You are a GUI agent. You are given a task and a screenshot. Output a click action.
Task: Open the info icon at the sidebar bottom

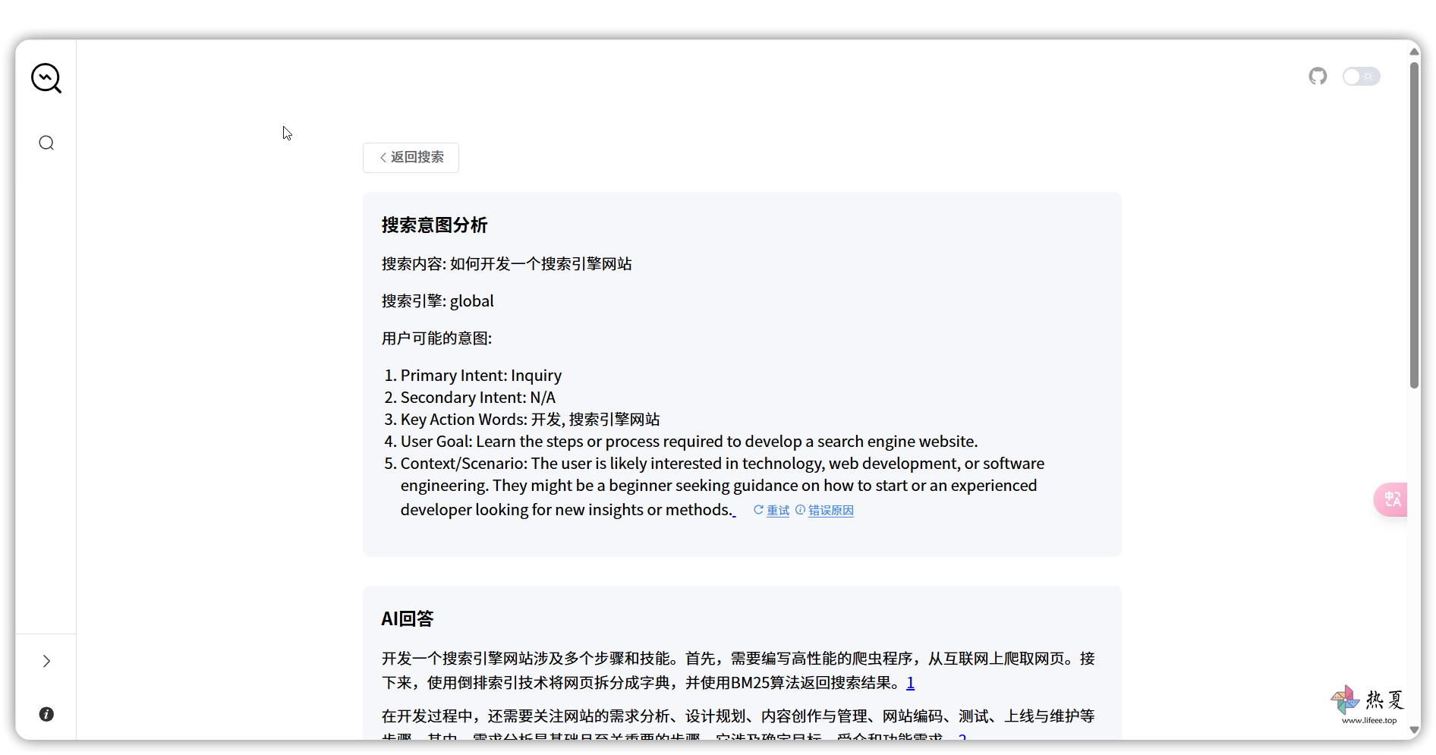click(46, 714)
